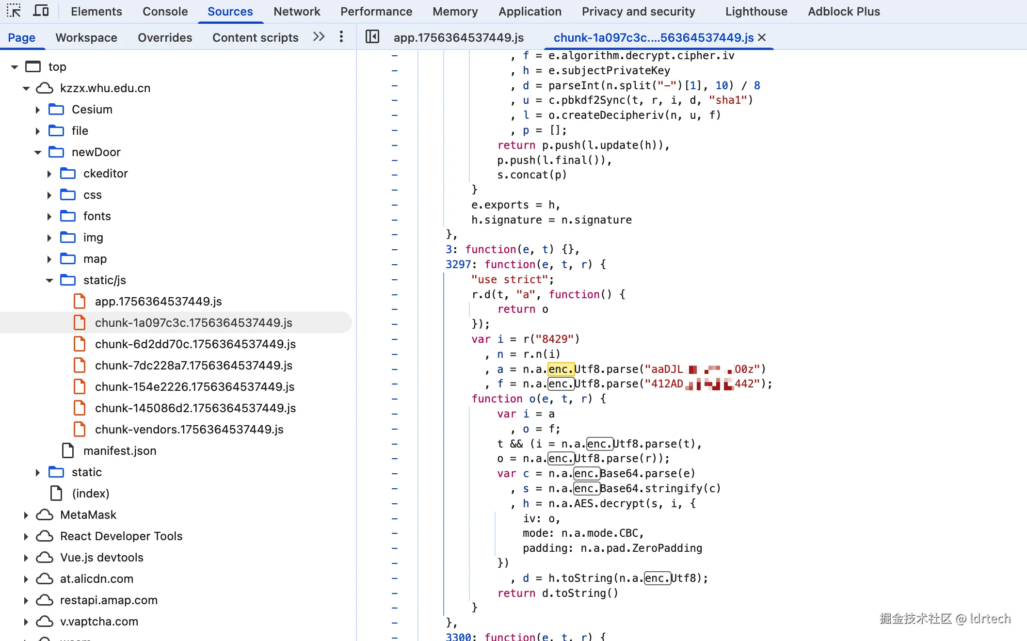Collapse the newDoor folder
The image size is (1027, 641).
[x=38, y=152]
